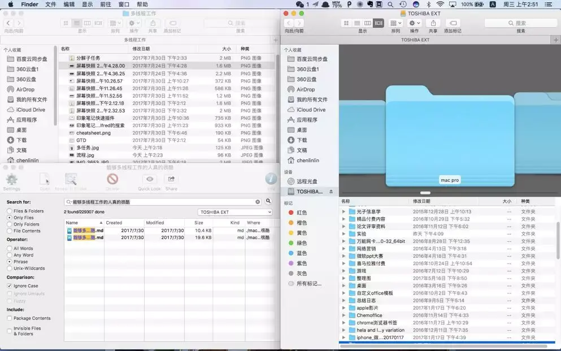Click the WeChat icon in menu bar
The height and width of the screenshot is (351, 561).
coord(299,5)
